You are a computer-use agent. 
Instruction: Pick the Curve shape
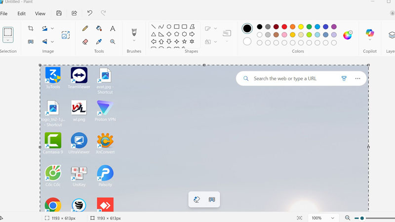point(161,27)
